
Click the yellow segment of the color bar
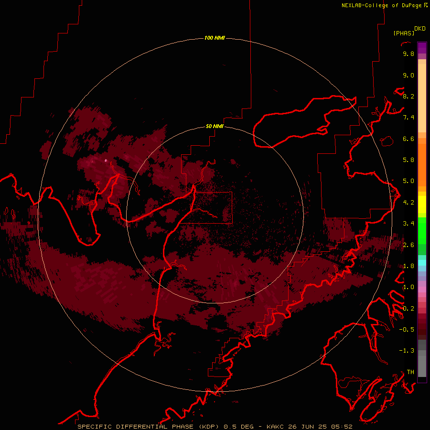coord(422,204)
